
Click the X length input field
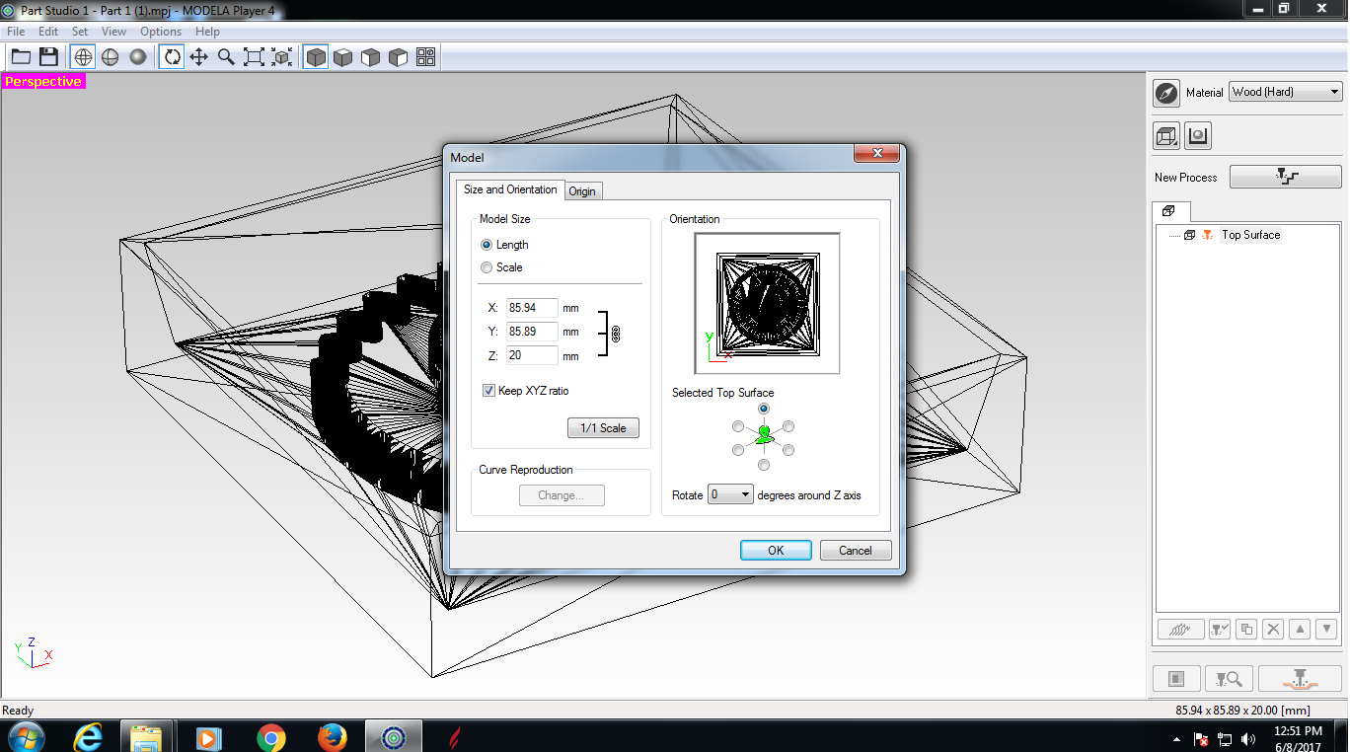[532, 308]
